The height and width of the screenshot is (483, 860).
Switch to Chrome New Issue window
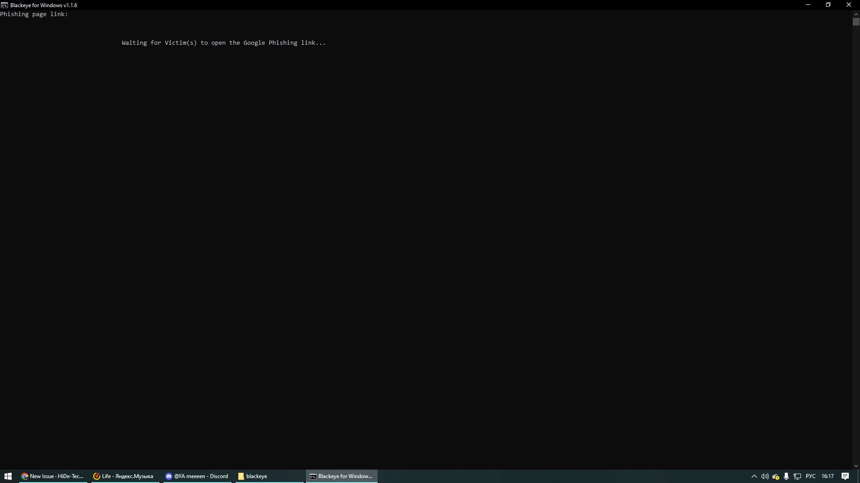(53, 476)
